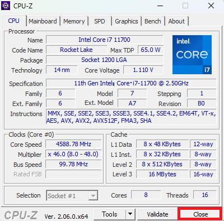The width and height of the screenshot is (224, 221).
Task: Click the processor name Intel Core i7 11700
Action: click(x=105, y=40)
